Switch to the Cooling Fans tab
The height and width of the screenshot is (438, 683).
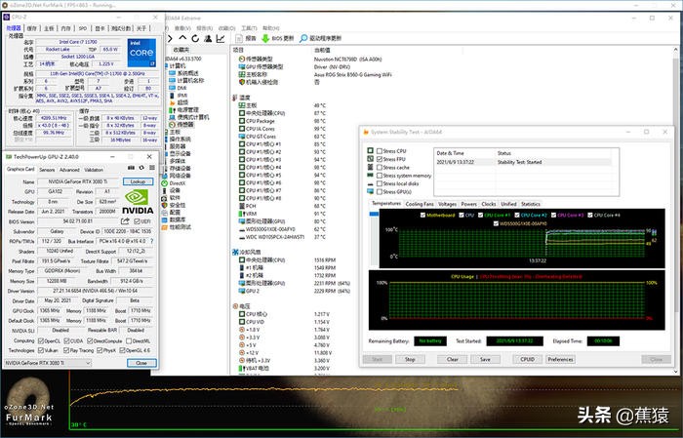click(420, 204)
